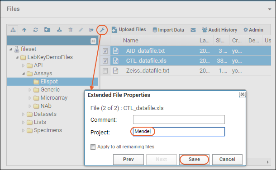Open file properties wrench icon

pyautogui.click(x=102, y=30)
